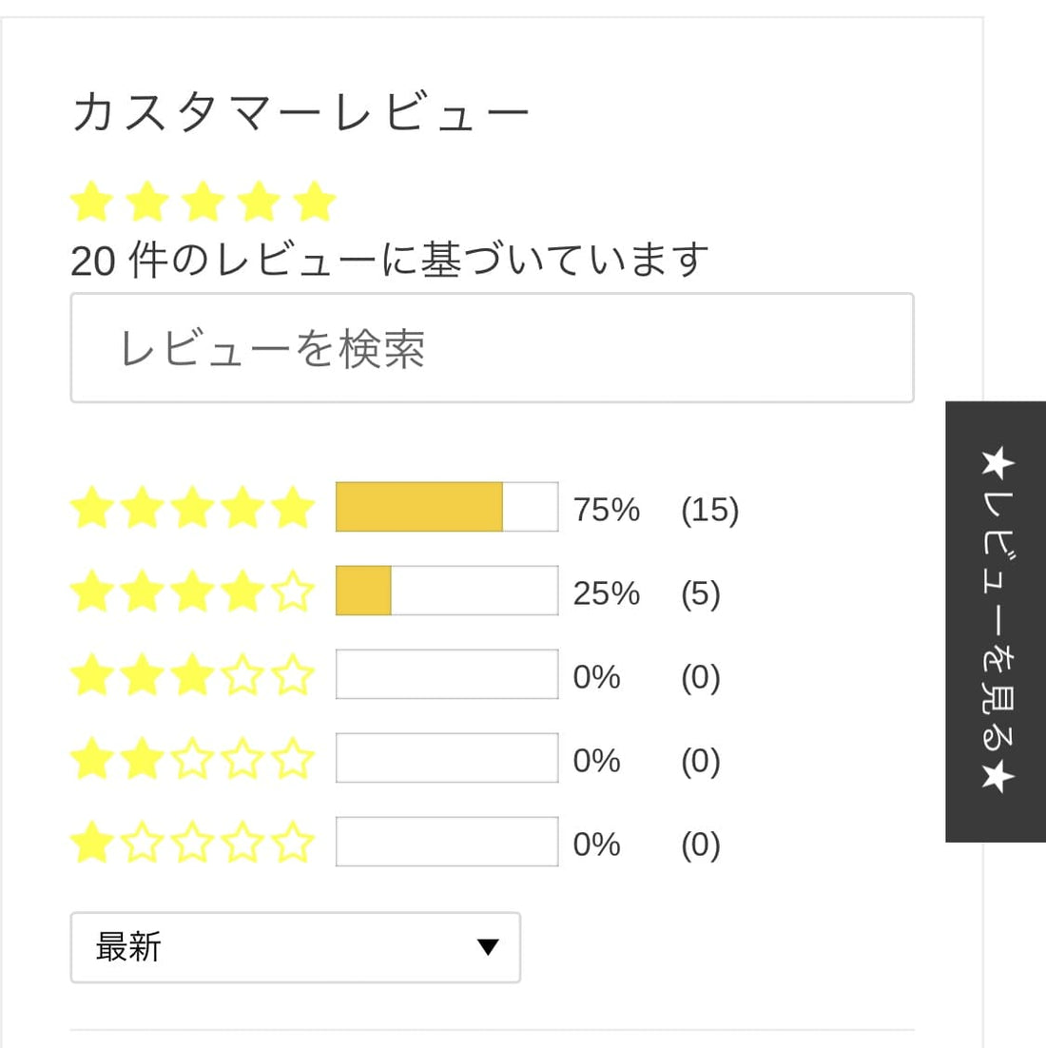Click the dropdown arrow beside 最新
The width and height of the screenshot is (1046, 1048).
pos(488,947)
